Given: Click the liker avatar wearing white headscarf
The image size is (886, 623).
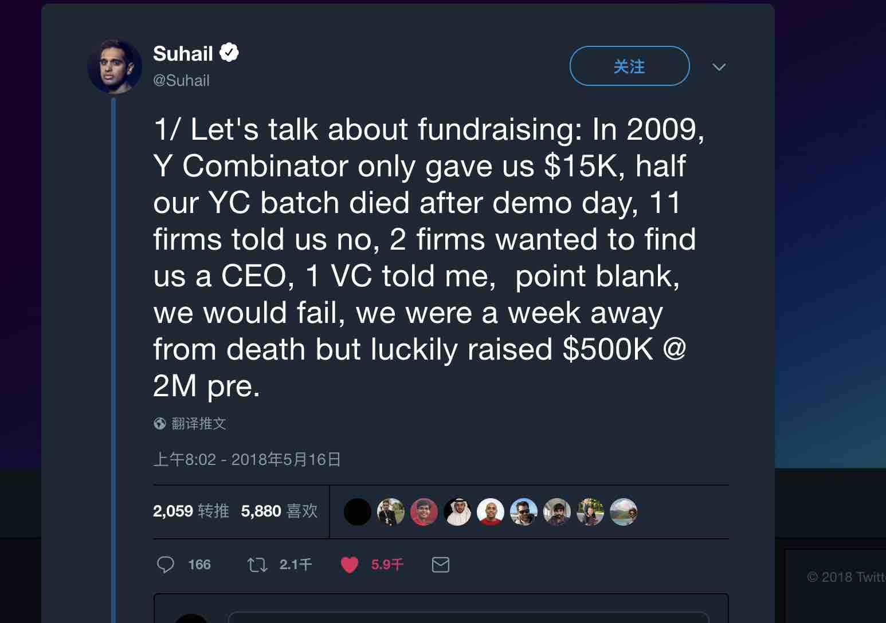Looking at the screenshot, I should coord(457,512).
